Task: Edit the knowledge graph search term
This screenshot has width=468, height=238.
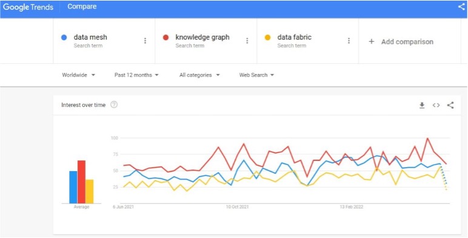Action: [x=202, y=38]
